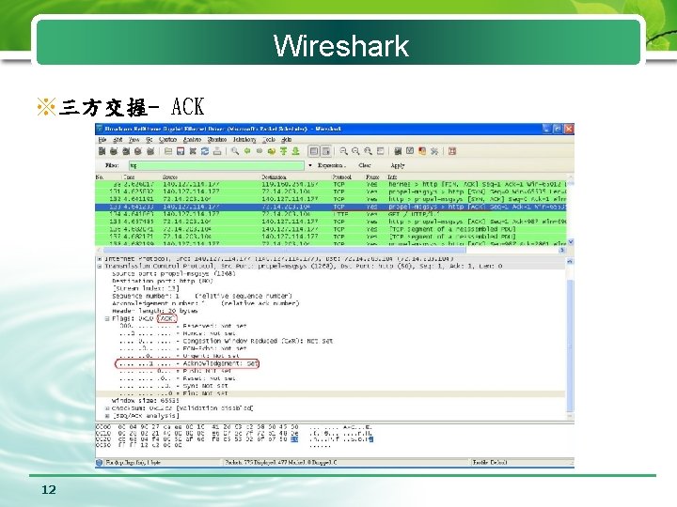Image resolution: width=677 pixels, height=507 pixels.
Task: Toggle colorize packet list button
Action: tap(314, 151)
